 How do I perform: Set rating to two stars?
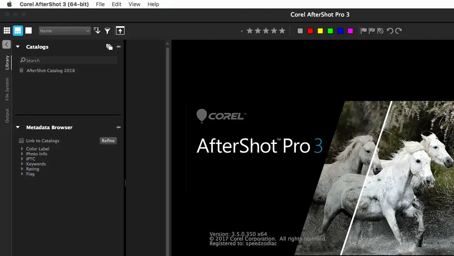pos(258,31)
